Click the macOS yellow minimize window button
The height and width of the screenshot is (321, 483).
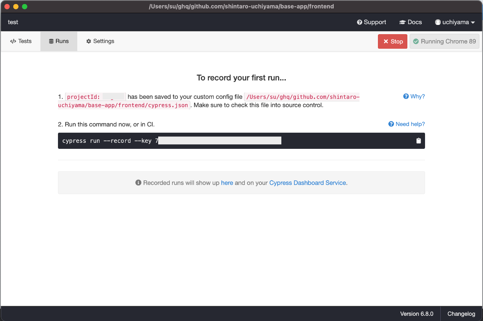pos(16,6)
